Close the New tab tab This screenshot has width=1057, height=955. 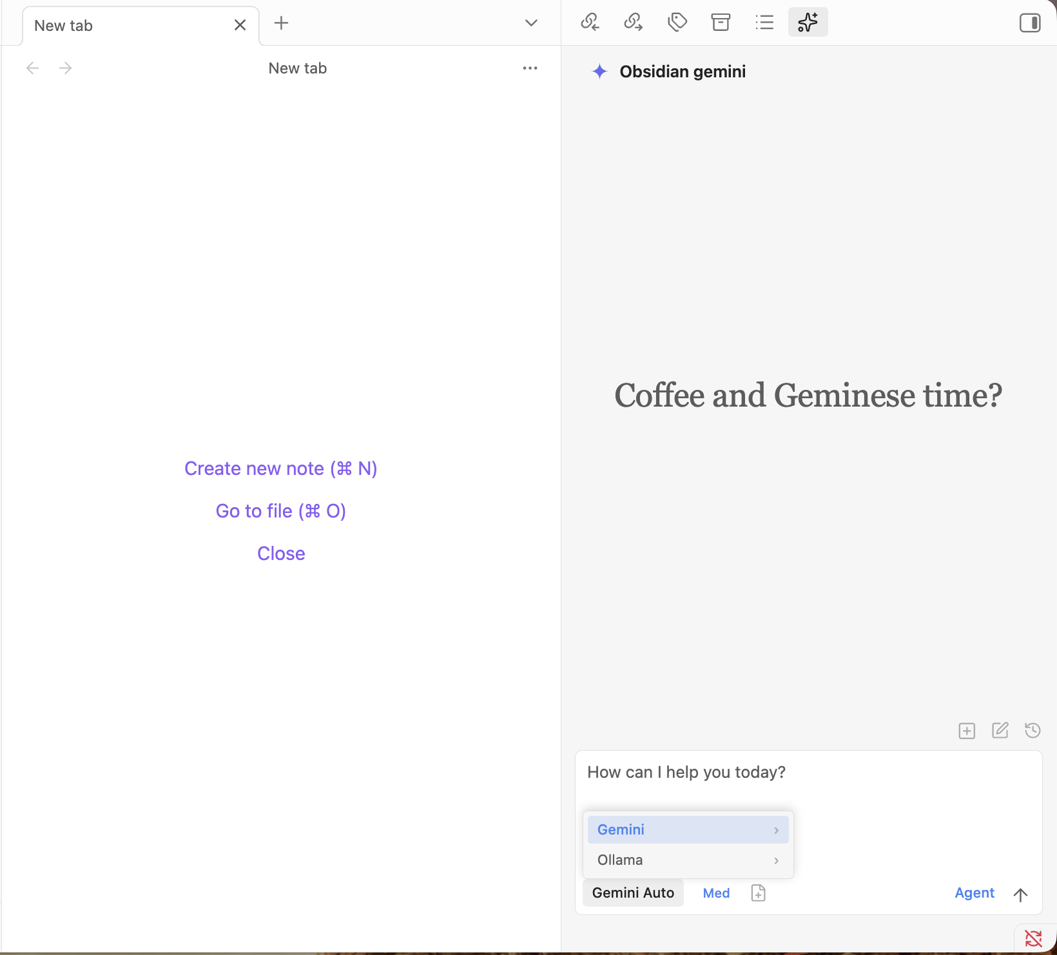click(240, 25)
